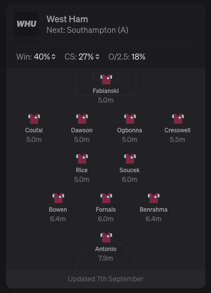Open the West Ham team name

coord(67,19)
